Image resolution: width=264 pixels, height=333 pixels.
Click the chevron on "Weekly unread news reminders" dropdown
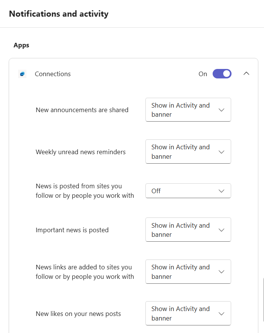222,152
